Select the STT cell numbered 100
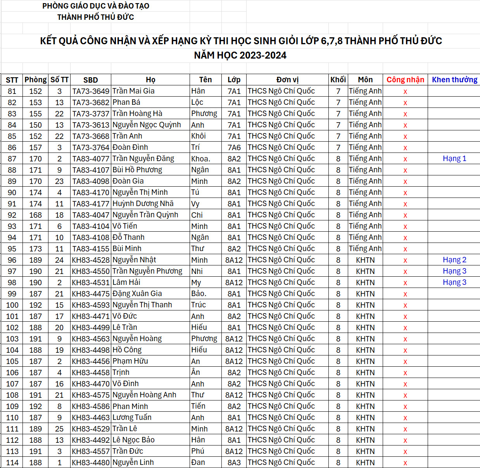480x468 pixels. pos(12,305)
